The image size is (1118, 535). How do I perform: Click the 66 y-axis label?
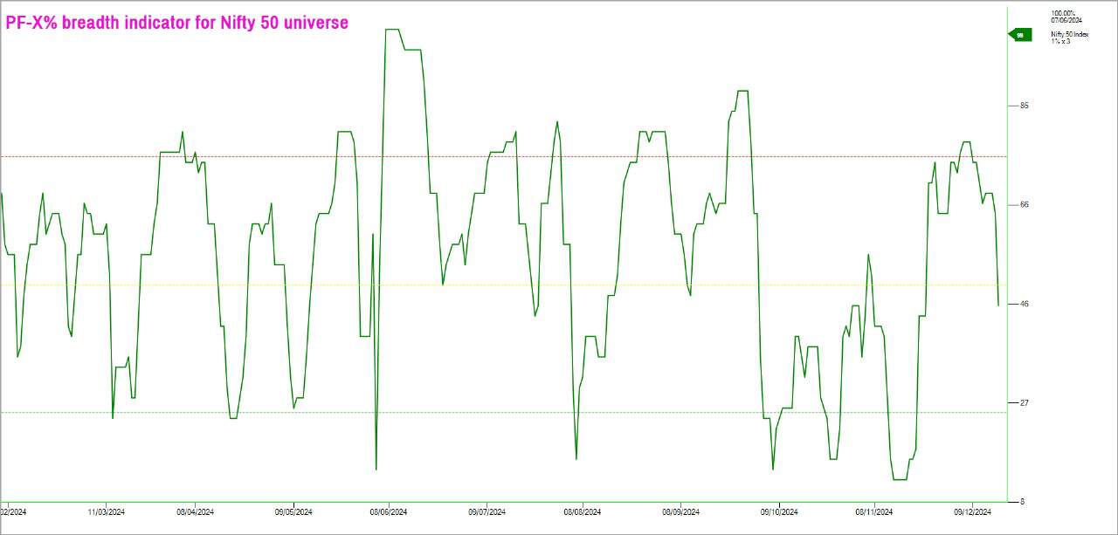pos(1025,204)
